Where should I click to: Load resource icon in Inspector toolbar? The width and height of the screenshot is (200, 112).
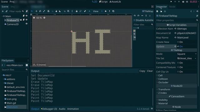point(161,12)
